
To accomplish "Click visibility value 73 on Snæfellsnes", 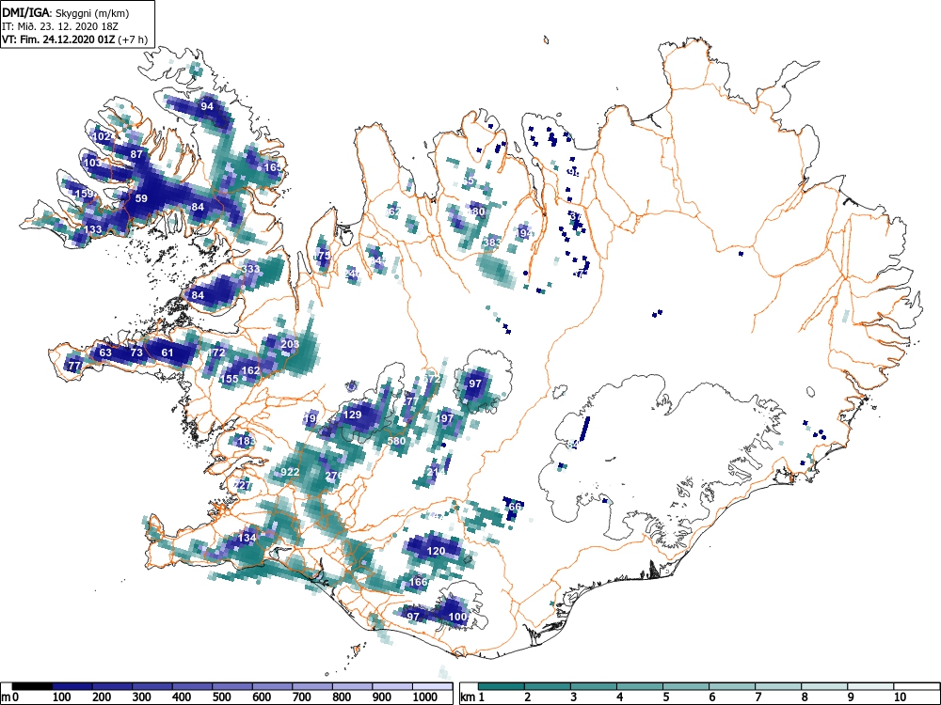I will pos(136,352).
